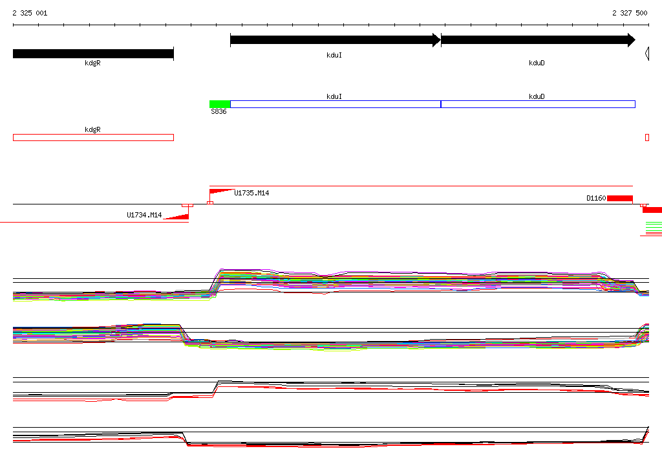Click kduI label above blue box

pyautogui.click(x=334, y=96)
